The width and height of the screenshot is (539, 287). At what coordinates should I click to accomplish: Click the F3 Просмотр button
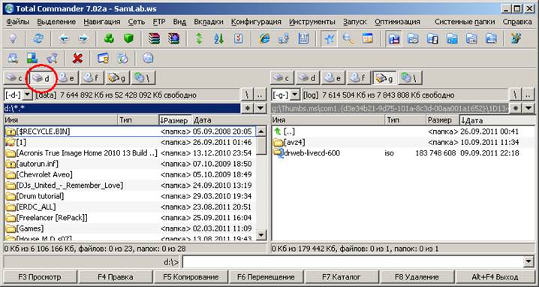[40, 276]
